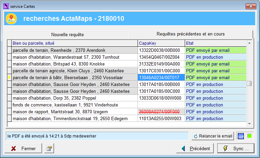Click the scrollbar down arrow

[x=249, y=124]
